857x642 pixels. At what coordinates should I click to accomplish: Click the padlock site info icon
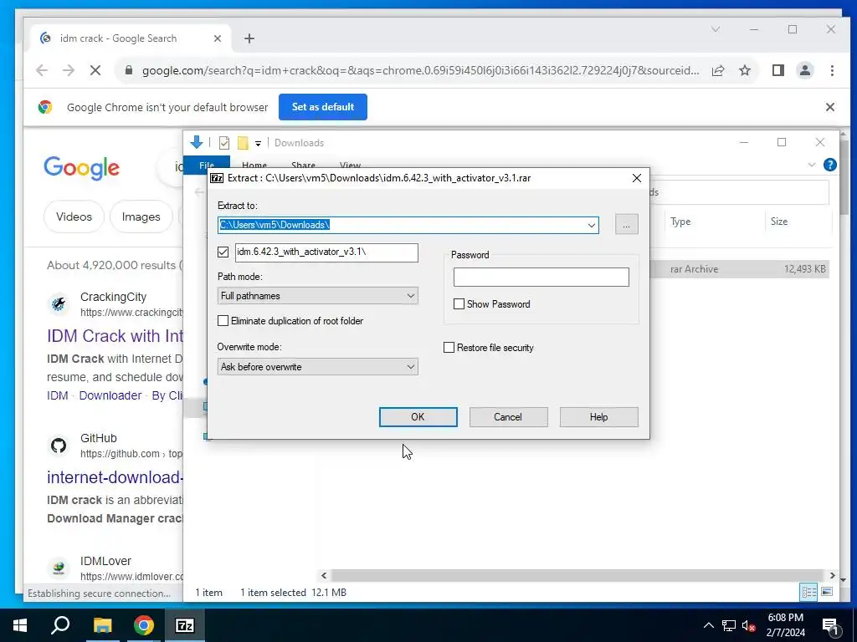pyautogui.click(x=129, y=70)
